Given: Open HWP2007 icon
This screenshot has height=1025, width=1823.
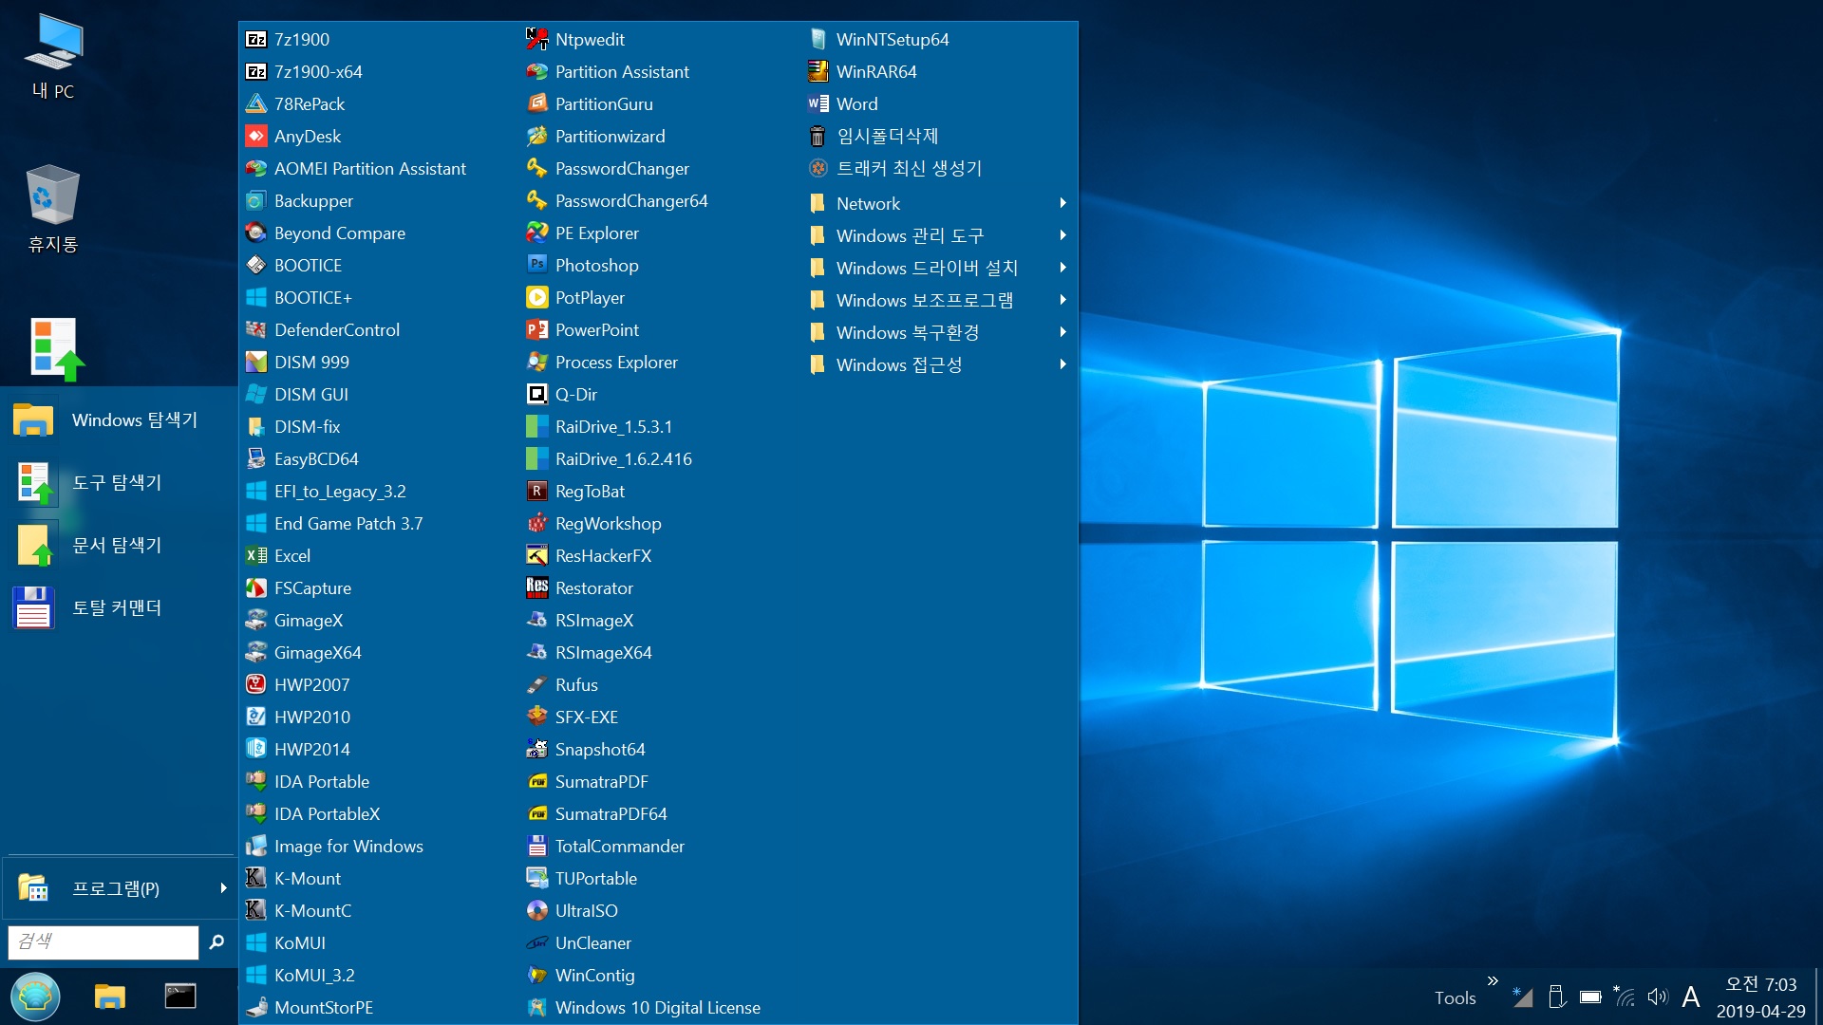Looking at the screenshot, I should pyautogui.click(x=256, y=684).
